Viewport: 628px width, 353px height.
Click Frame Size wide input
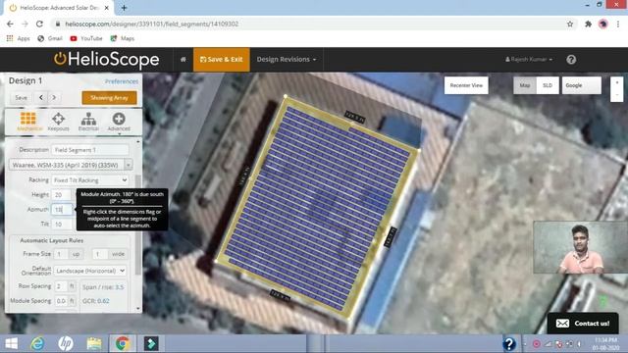coord(99,254)
